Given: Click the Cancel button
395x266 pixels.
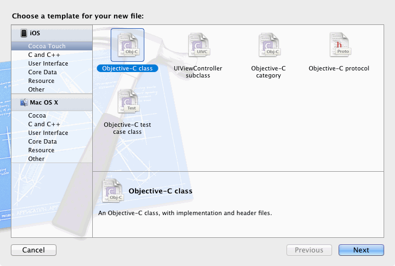Looking at the screenshot, I should pyautogui.click(x=34, y=250).
